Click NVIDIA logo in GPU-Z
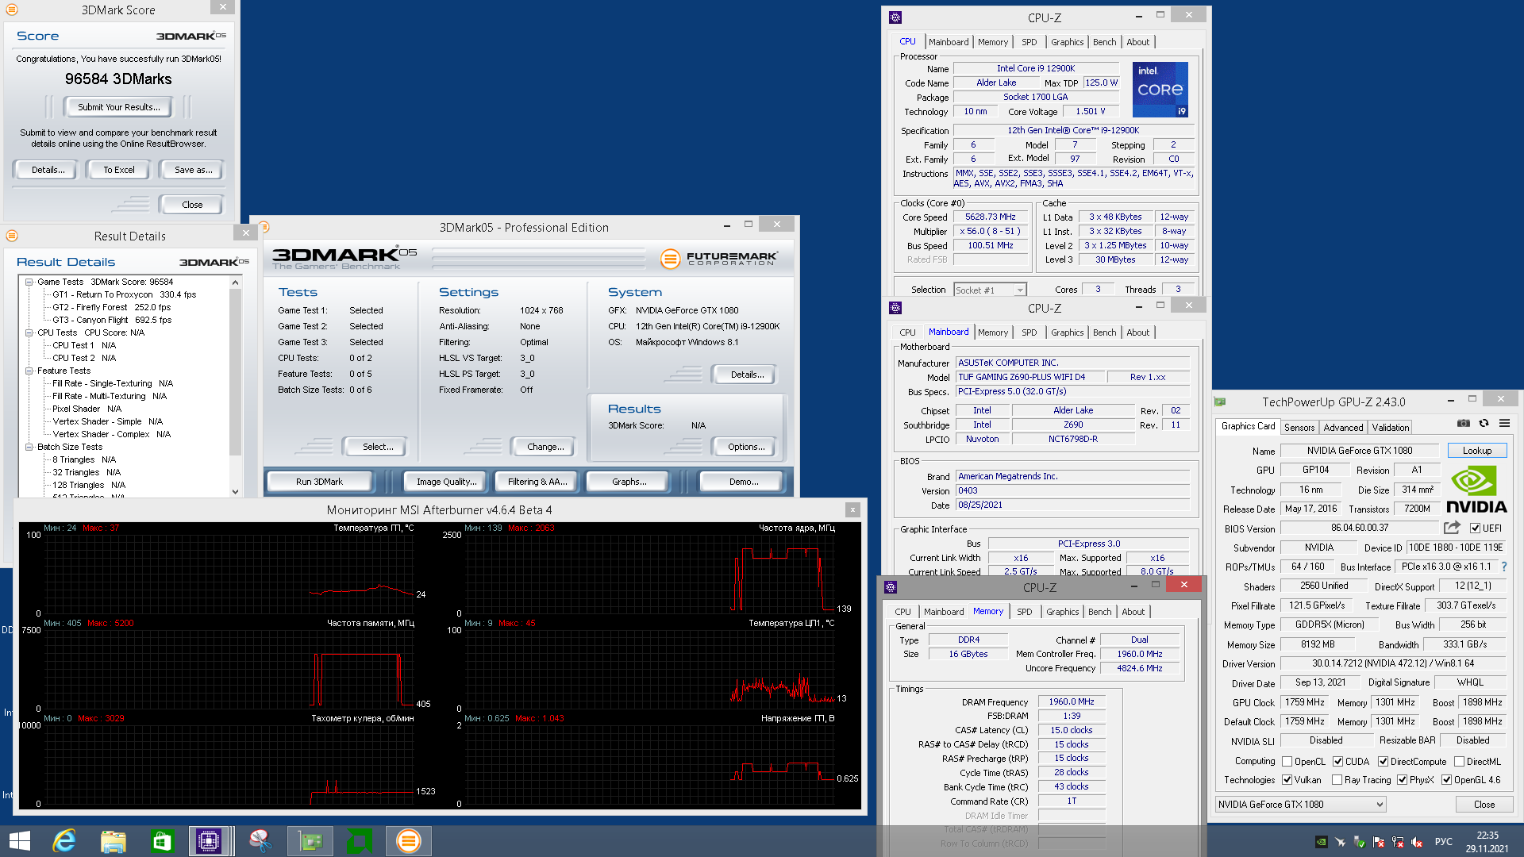 pyautogui.click(x=1476, y=490)
